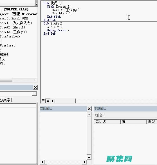The height and width of the screenshot is (165, 157).
Task: Click the 'Debug.Print a' code line
Action: coord(58,30)
